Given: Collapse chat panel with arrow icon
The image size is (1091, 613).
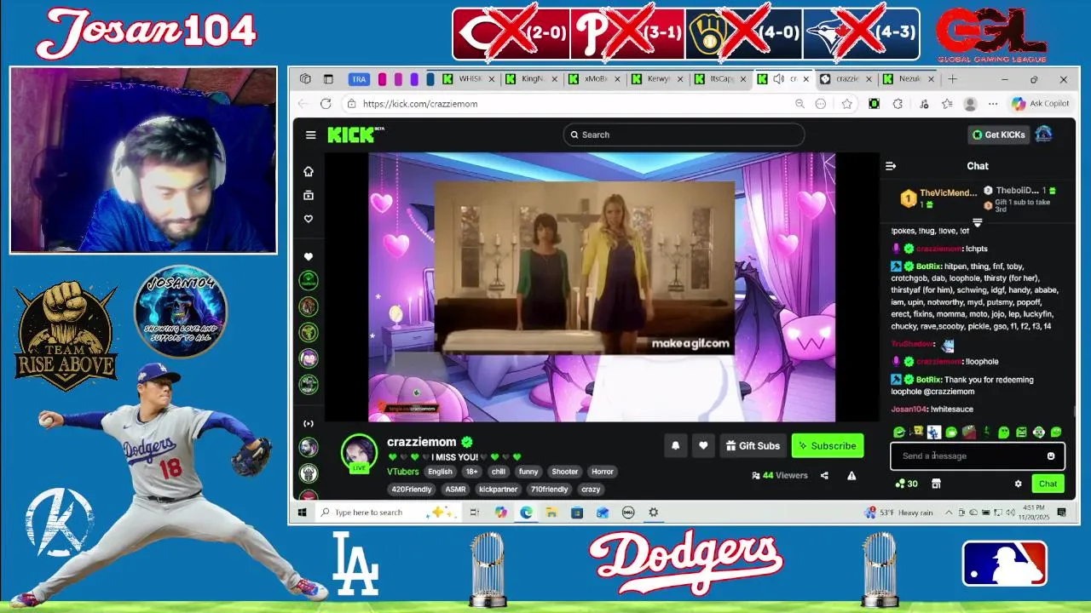Looking at the screenshot, I should pos(891,166).
